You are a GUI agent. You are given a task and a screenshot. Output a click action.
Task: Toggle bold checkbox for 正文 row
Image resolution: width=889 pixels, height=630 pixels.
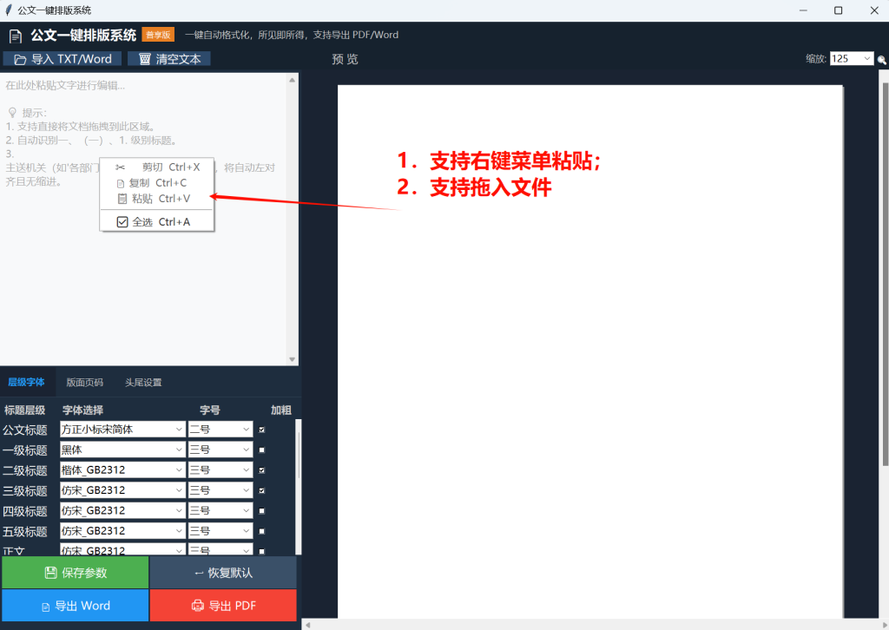[x=262, y=551]
